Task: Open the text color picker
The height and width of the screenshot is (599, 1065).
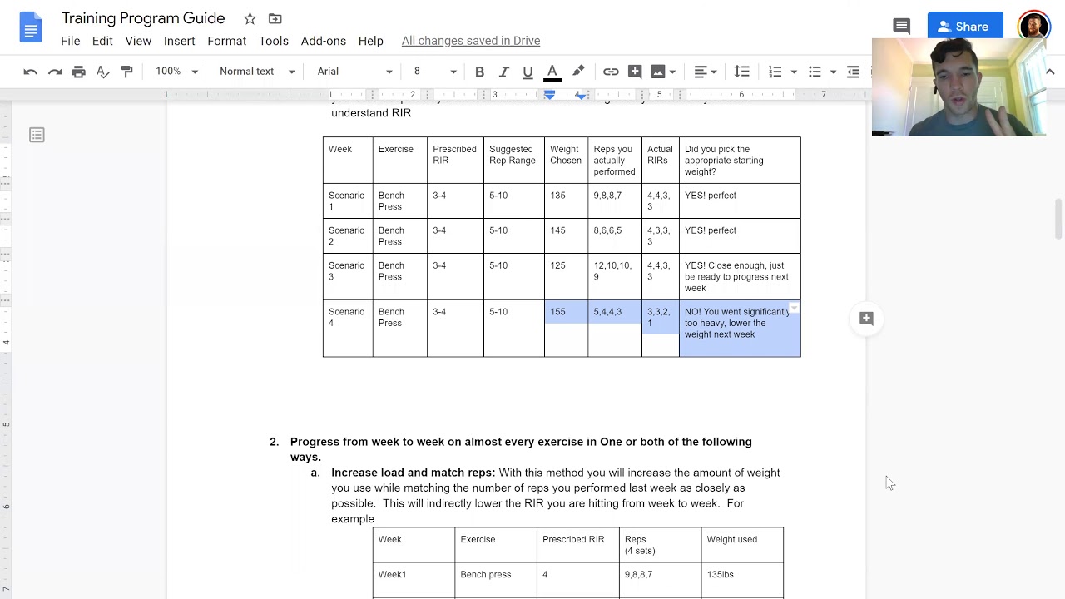Action: 552,72
